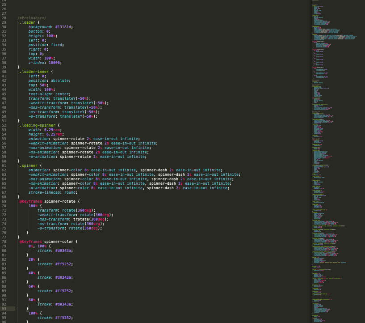The height and width of the screenshot is (323, 365).
Task: Click the #ff5252 stroke under 20%
Action: [64, 264]
